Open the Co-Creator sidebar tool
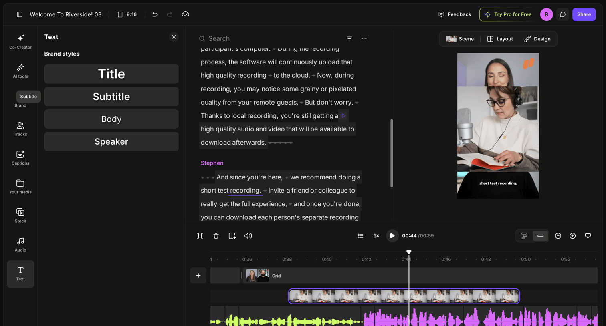 pyautogui.click(x=20, y=42)
